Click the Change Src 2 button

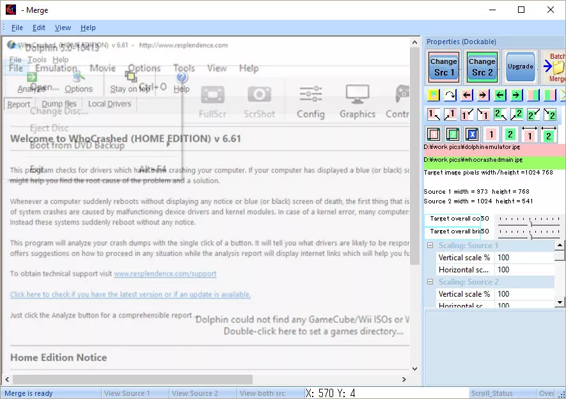pos(482,67)
